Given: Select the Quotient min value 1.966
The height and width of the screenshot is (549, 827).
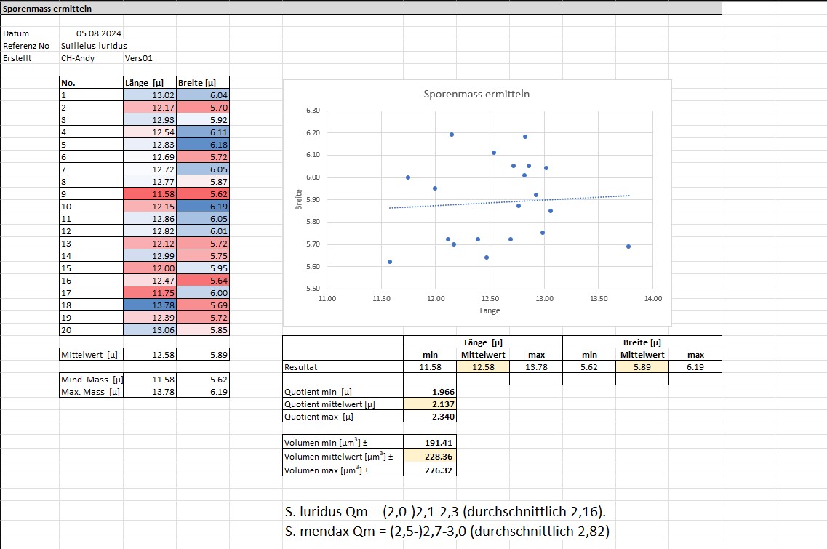Looking at the screenshot, I should click(430, 392).
